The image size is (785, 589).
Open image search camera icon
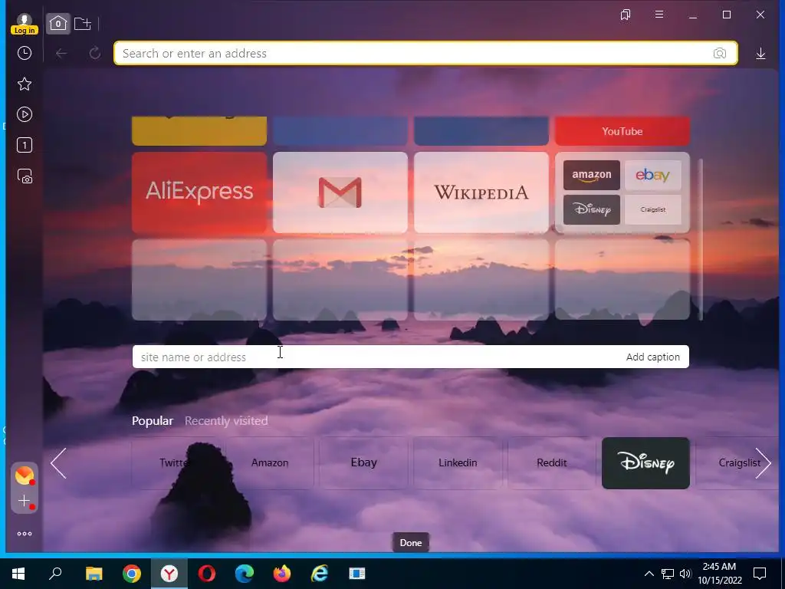719,53
